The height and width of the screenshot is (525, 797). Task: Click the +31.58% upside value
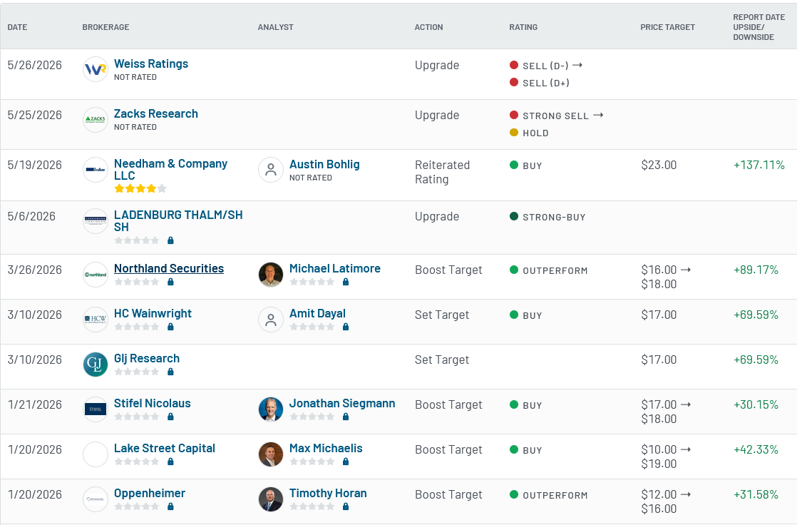(x=756, y=494)
